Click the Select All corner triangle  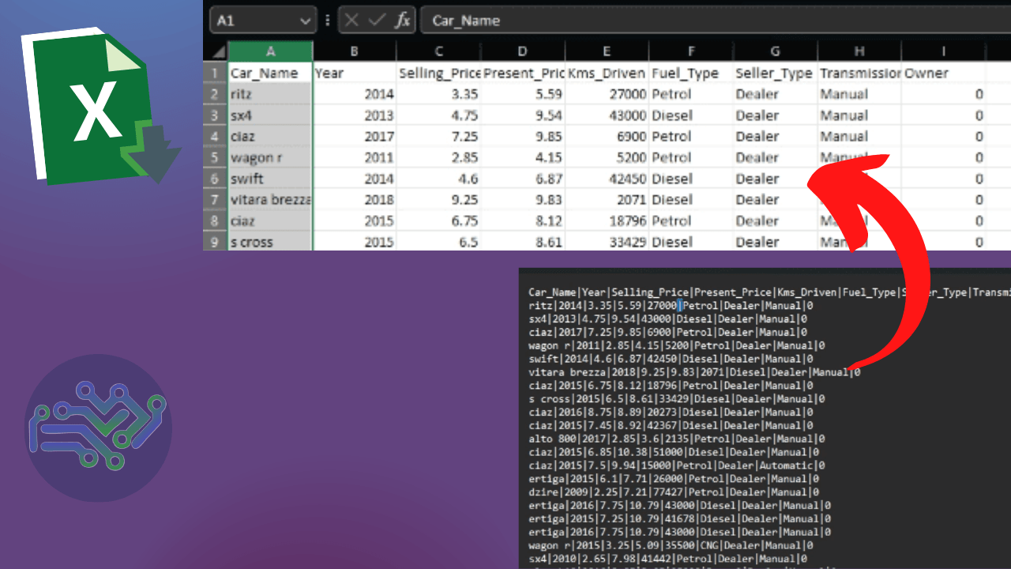[x=216, y=51]
